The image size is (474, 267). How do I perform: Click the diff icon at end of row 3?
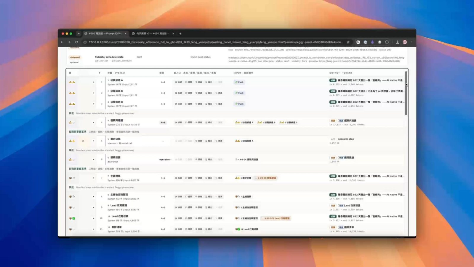(219, 104)
